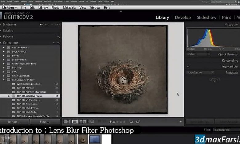240x144 pixels.
Task: Set rating to five stars
Action: 124,122
